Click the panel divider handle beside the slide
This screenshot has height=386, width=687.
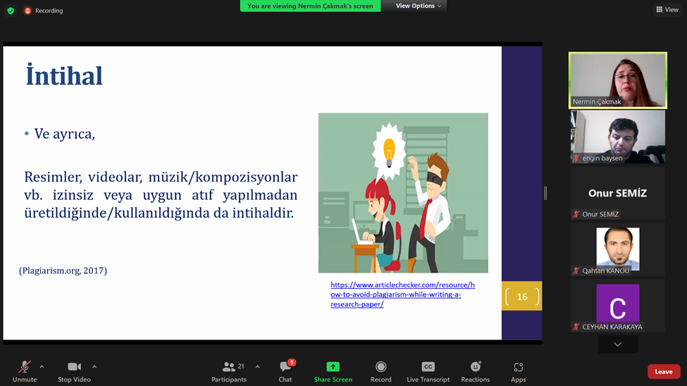545,192
